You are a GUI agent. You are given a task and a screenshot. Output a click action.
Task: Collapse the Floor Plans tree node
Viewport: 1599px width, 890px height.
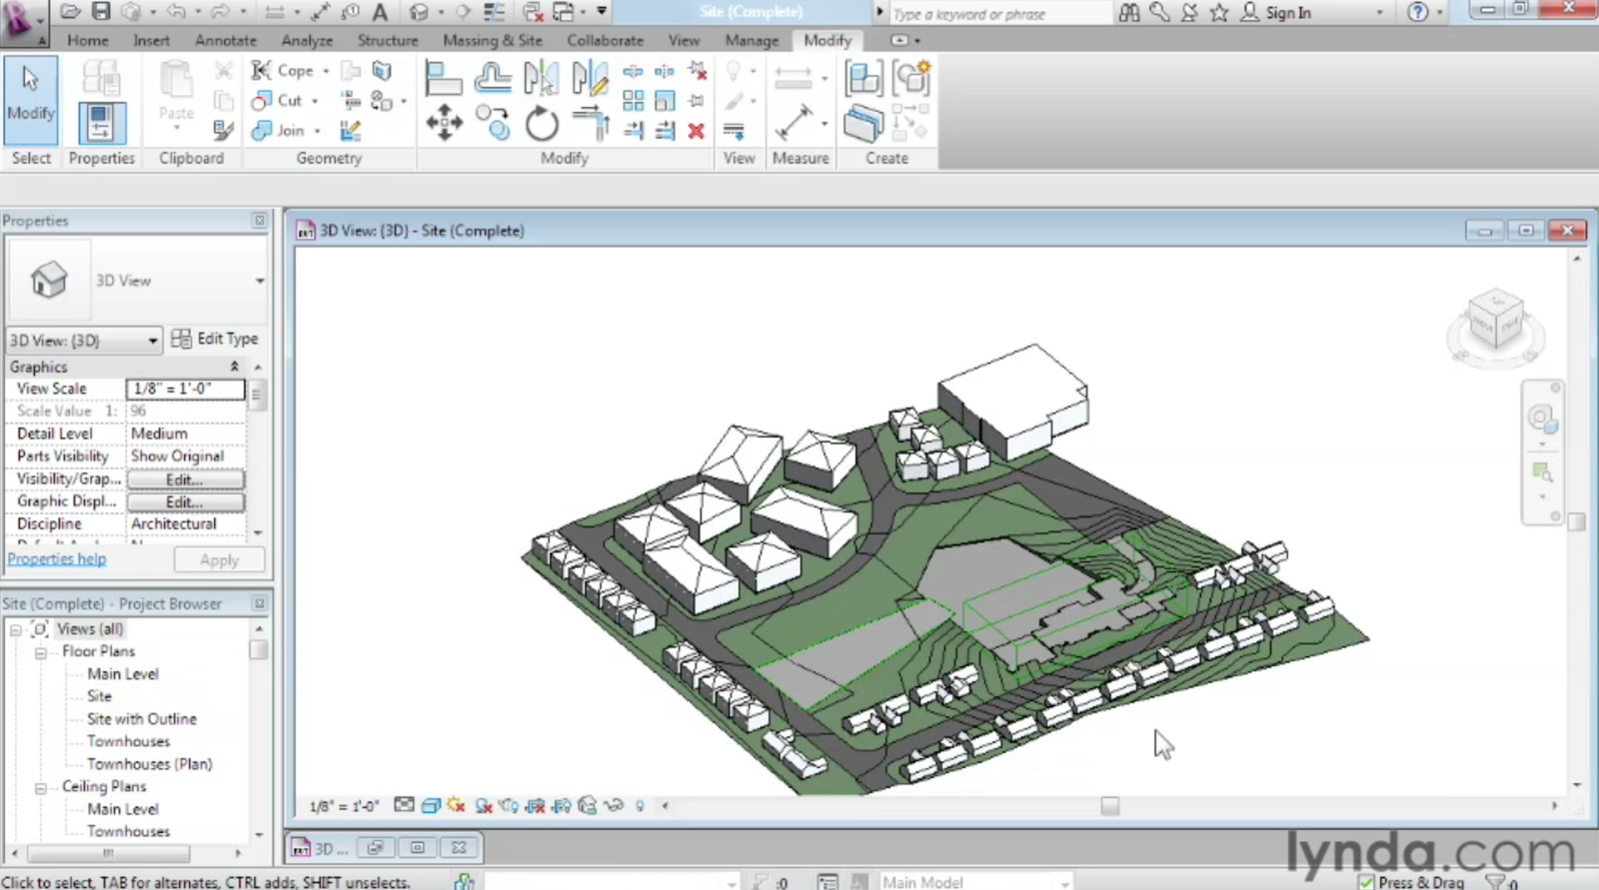pos(41,652)
